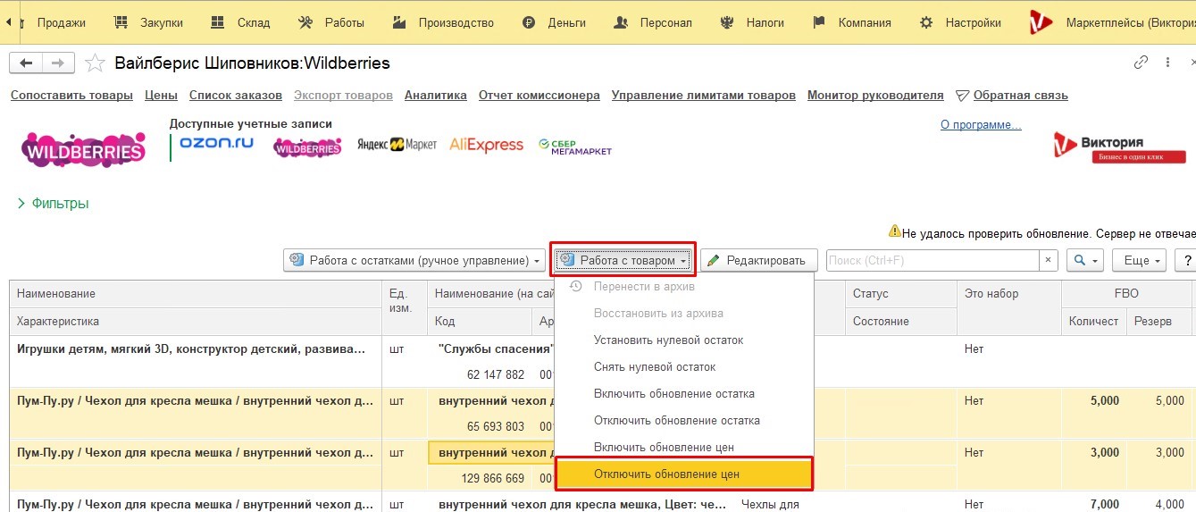This screenshot has height=512, width=1196.
Task: Go back with the left arrow button
Action: point(26,63)
